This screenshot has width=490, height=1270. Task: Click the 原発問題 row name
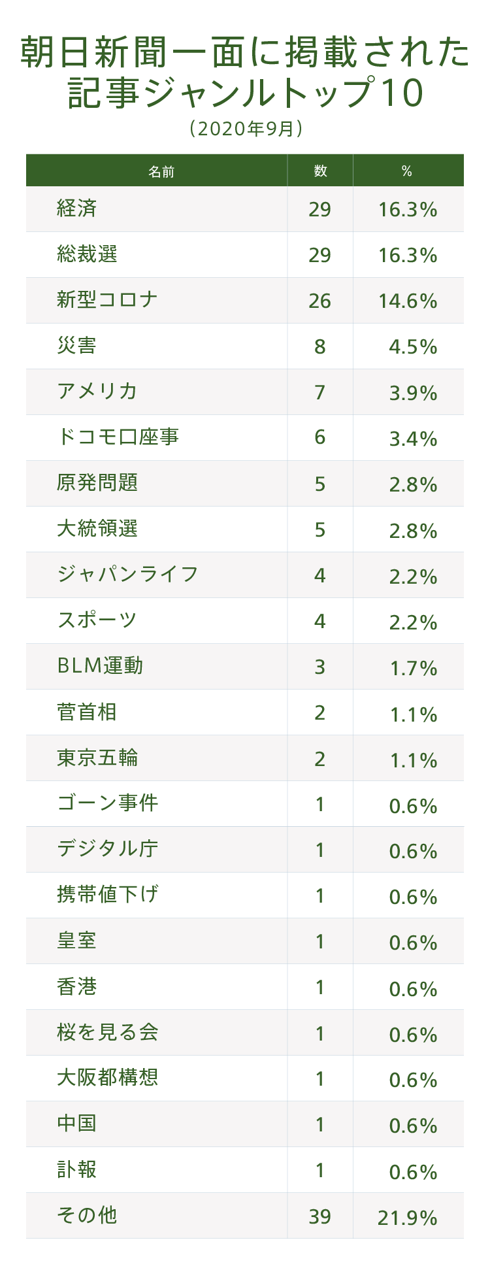click(x=97, y=483)
